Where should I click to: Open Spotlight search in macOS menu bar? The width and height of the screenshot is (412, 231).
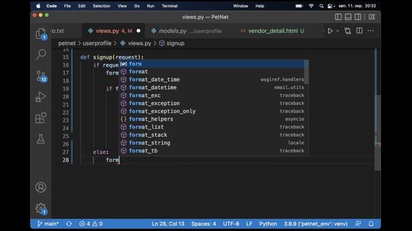point(321,6)
